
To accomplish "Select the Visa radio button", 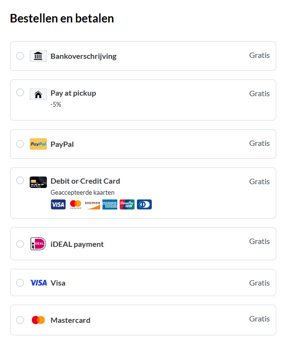I will (20, 283).
